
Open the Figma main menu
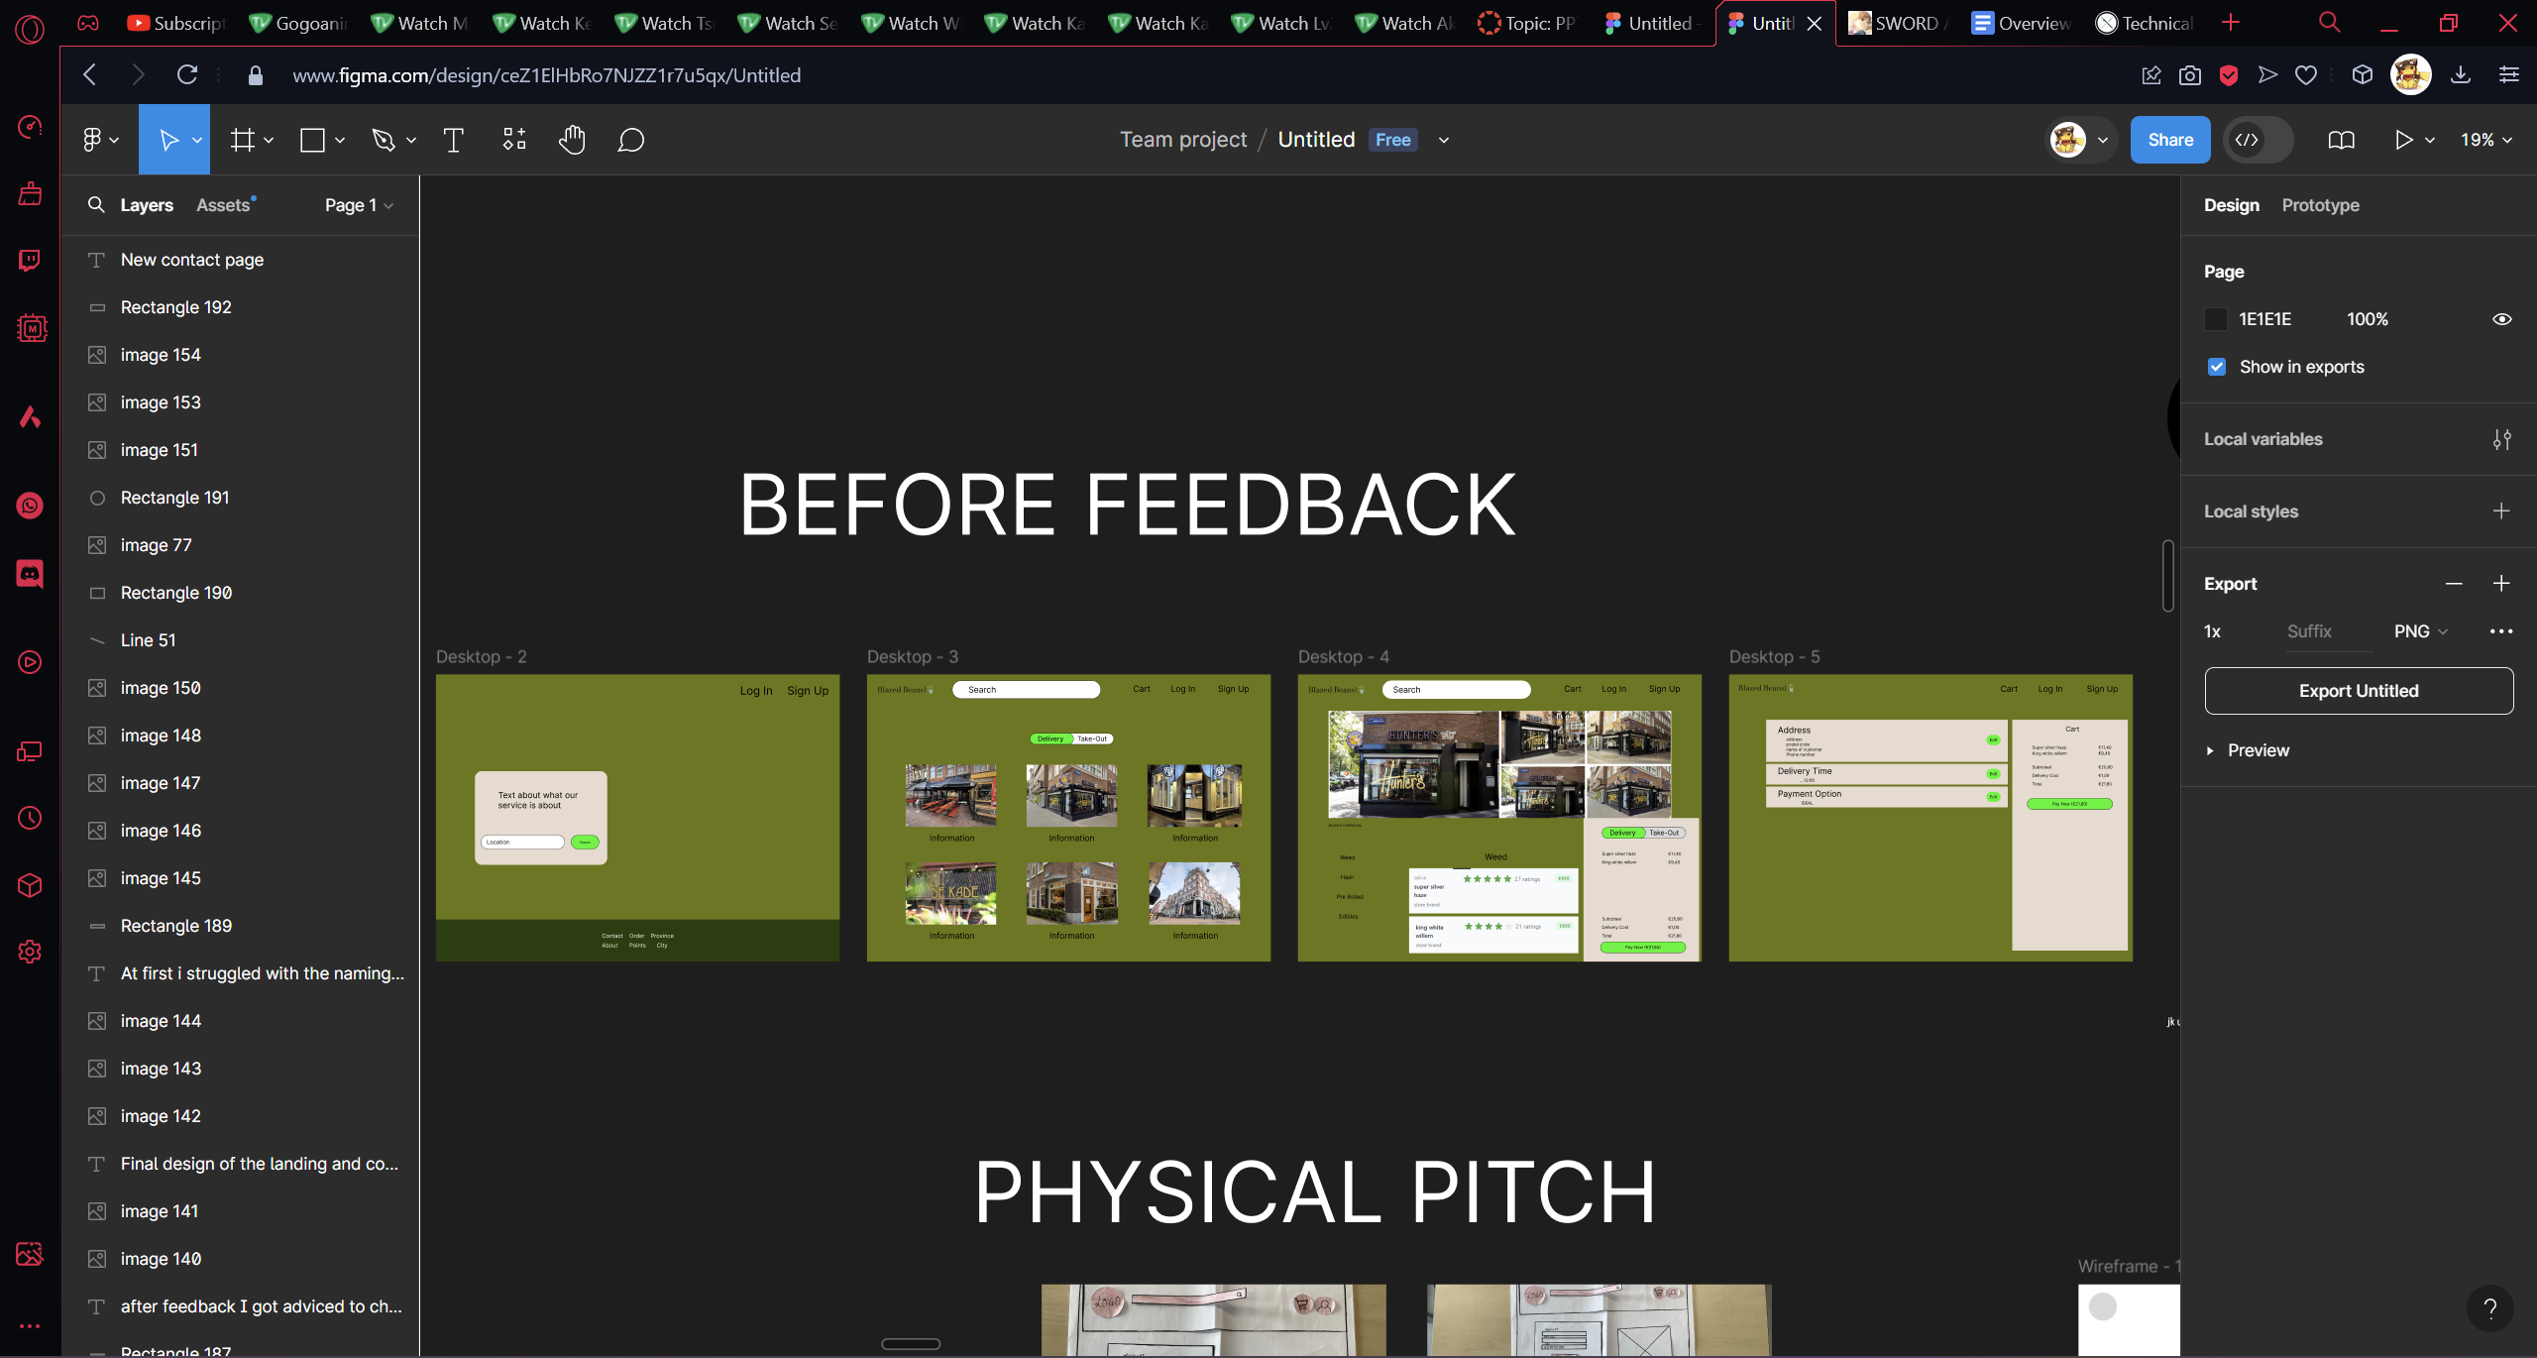[x=99, y=140]
